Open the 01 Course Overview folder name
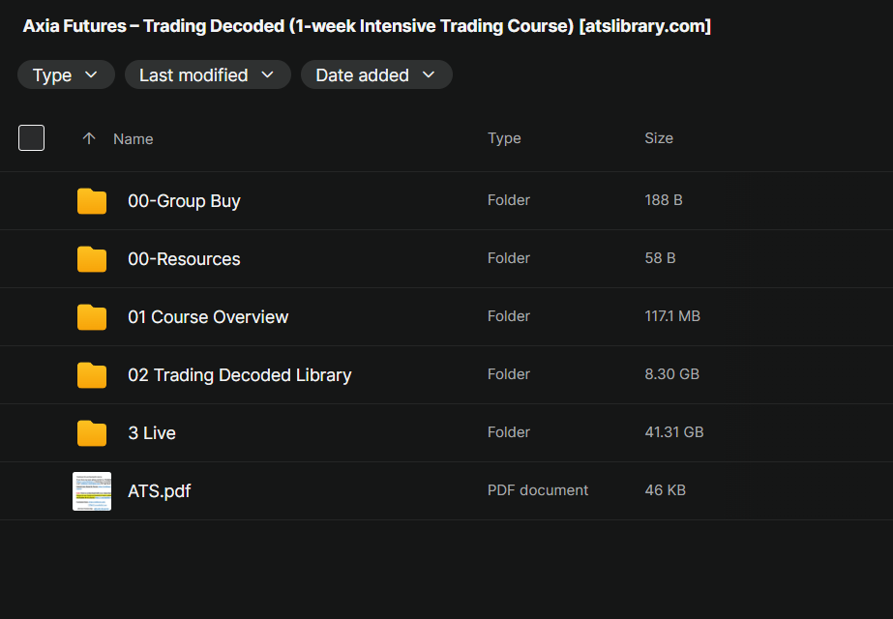893x619 pixels. [x=208, y=317]
